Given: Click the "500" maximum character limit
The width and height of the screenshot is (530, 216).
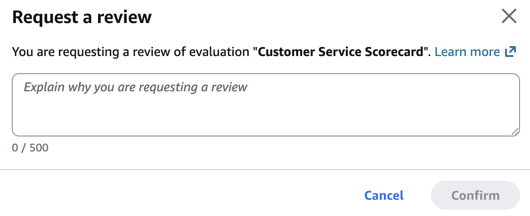Looking at the screenshot, I should tap(39, 148).
